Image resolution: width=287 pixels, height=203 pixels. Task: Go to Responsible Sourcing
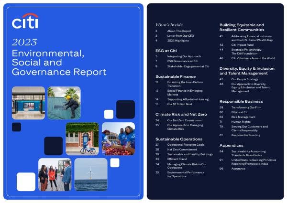(x=246, y=135)
